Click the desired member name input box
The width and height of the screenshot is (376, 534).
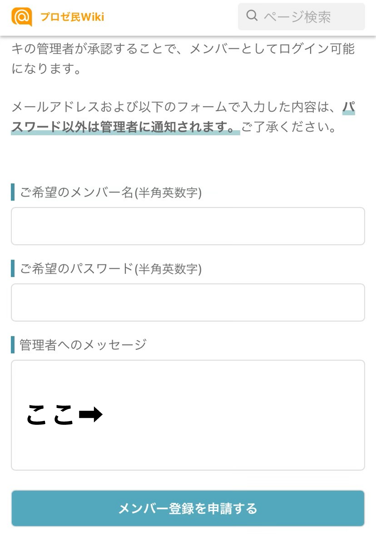pos(188,226)
